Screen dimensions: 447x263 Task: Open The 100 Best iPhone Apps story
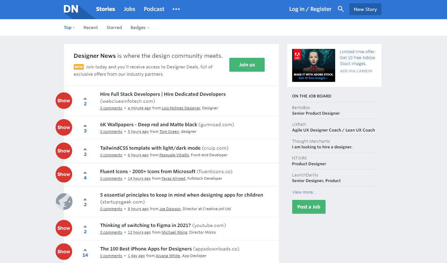(146, 249)
